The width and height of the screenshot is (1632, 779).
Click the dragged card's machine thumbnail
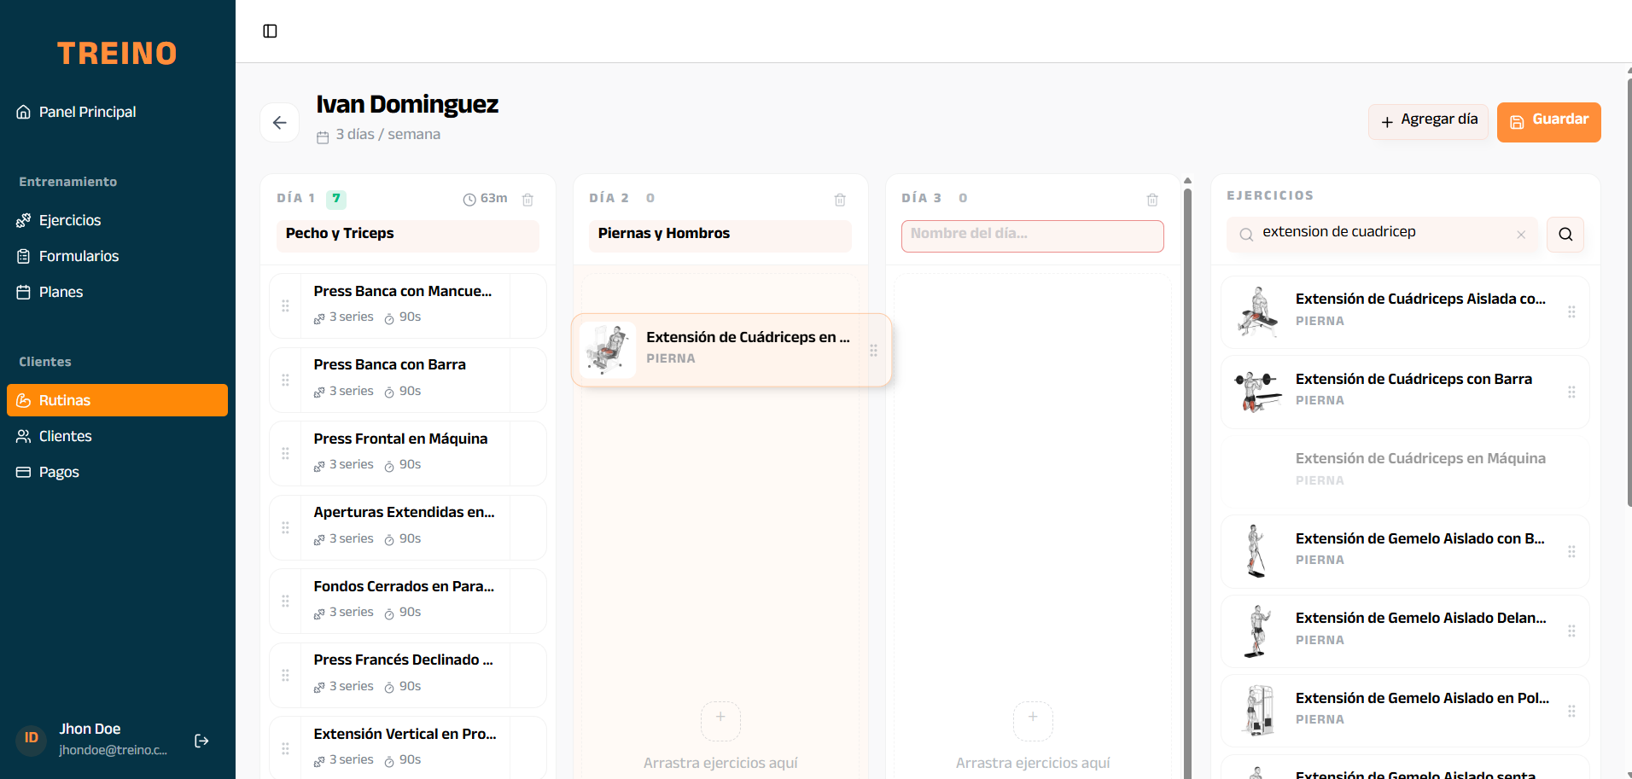click(x=608, y=350)
